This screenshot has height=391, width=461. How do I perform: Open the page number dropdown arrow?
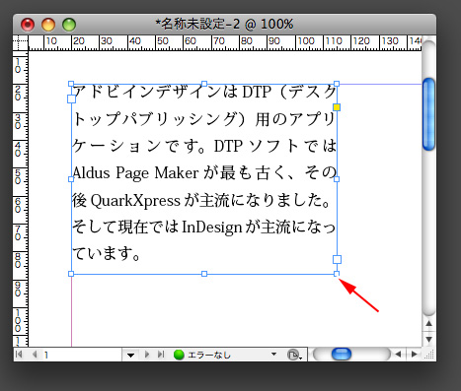click(x=130, y=355)
